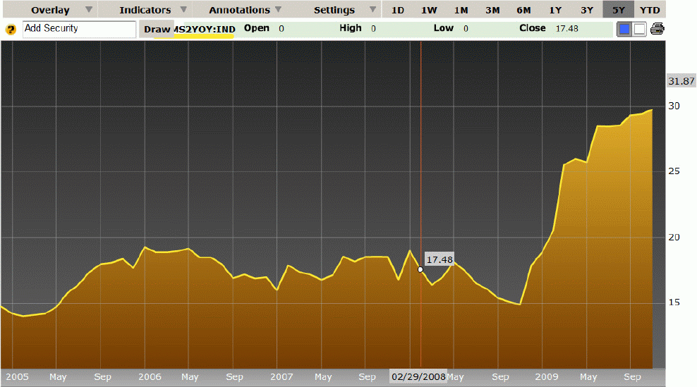Switch chart to 1W range
The width and height of the screenshot is (697, 387).
(x=429, y=10)
